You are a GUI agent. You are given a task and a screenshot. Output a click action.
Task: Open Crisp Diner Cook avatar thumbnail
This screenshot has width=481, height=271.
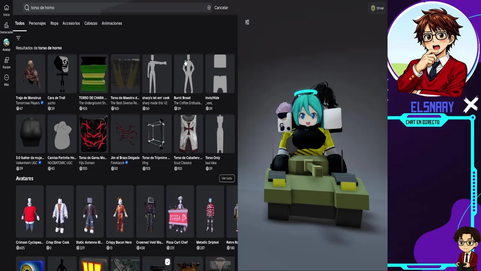60,212
